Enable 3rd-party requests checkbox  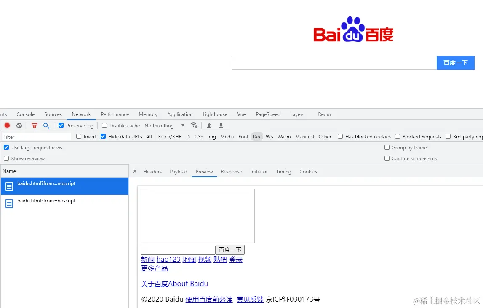coord(448,136)
